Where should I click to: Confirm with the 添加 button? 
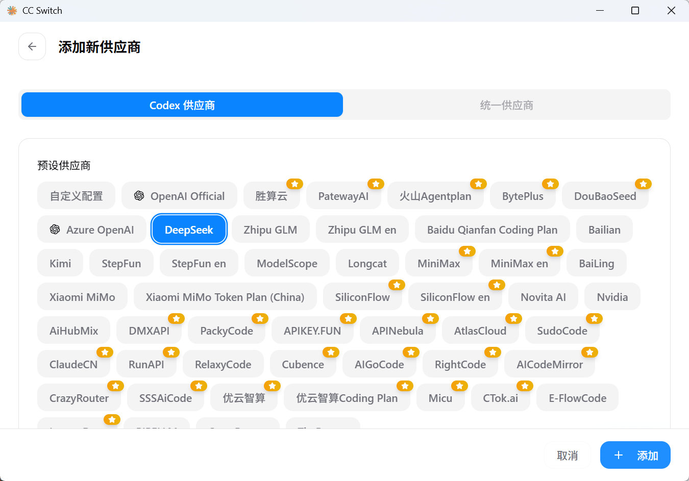635,455
